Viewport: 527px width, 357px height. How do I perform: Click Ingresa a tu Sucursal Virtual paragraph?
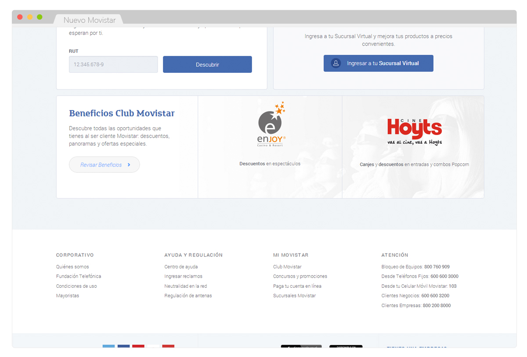(379, 40)
